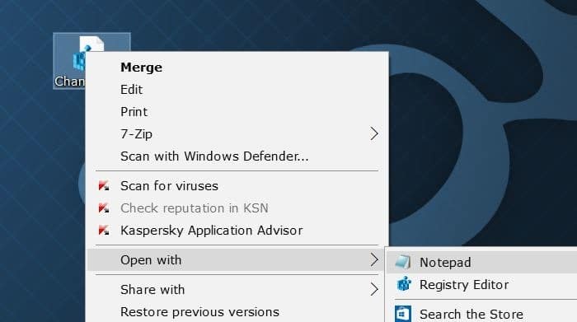
Task: Select the registry file desktop icon
Action: coord(91,61)
